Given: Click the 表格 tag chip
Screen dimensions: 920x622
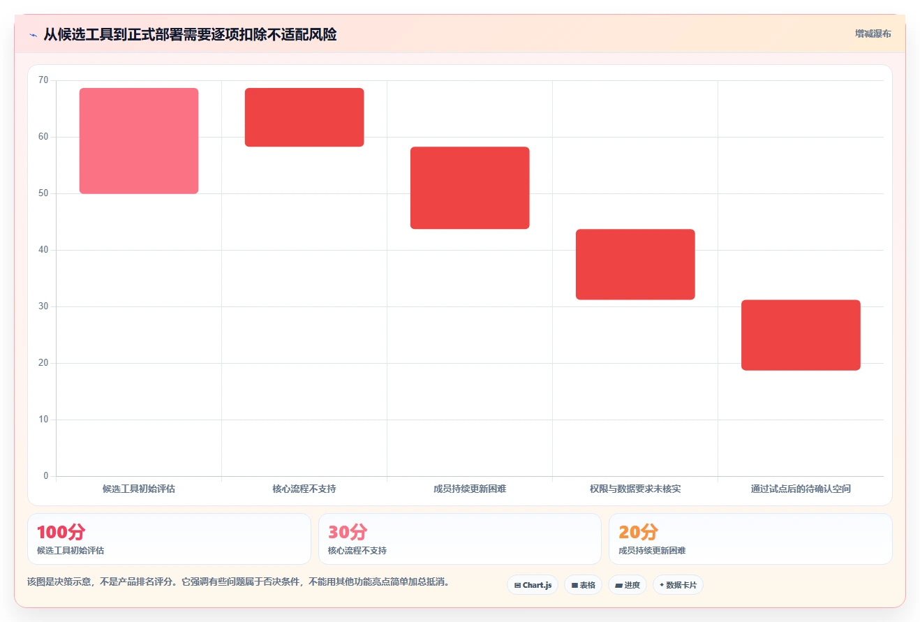Looking at the screenshot, I should 584,585.
